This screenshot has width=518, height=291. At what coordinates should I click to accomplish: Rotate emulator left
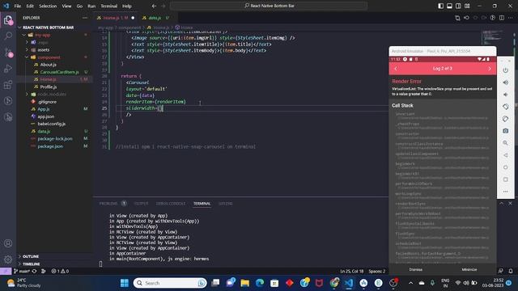[505, 107]
